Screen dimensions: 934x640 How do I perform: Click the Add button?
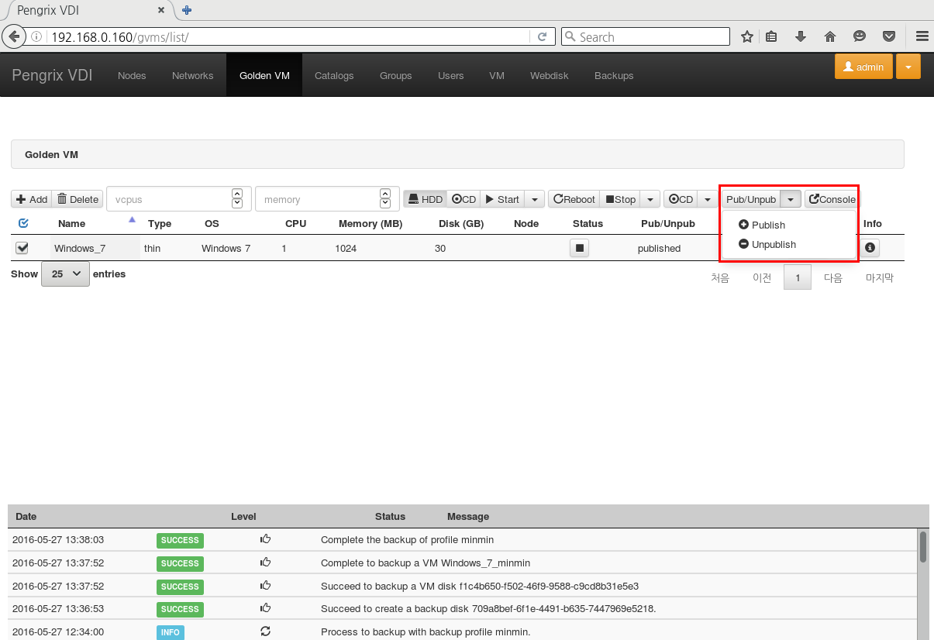[x=32, y=199]
